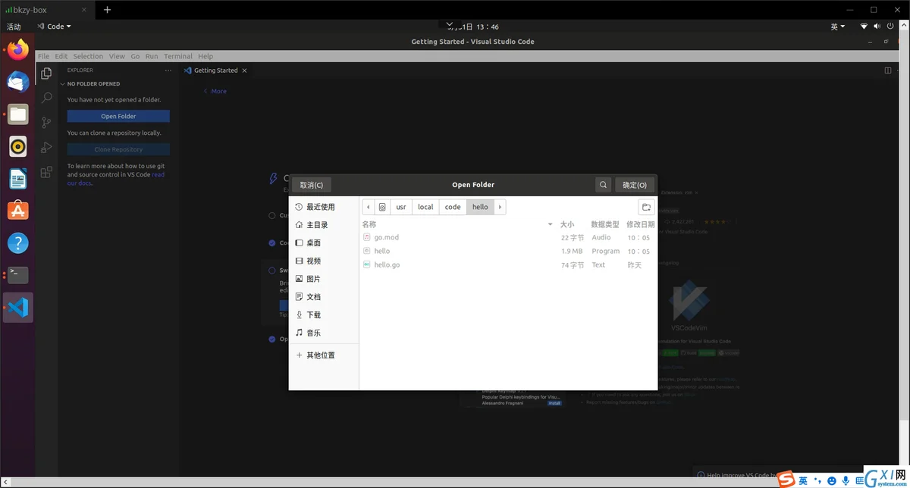910x488 pixels.
Task: Click the path bar right scroll arrow
Action: click(x=500, y=207)
